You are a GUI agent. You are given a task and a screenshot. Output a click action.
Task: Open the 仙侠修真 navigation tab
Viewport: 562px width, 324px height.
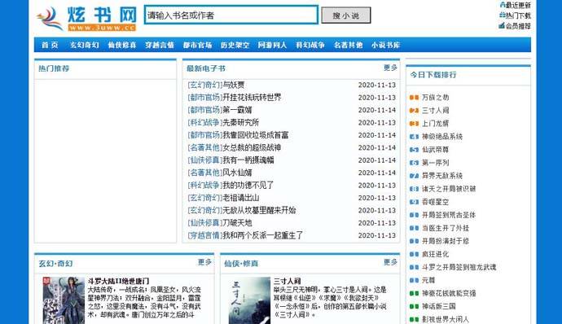pos(122,45)
